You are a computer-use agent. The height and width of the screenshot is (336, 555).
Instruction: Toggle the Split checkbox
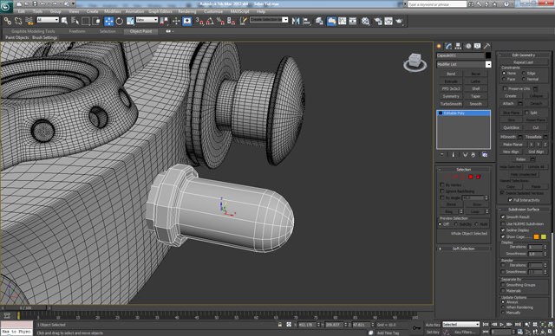[x=526, y=113]
